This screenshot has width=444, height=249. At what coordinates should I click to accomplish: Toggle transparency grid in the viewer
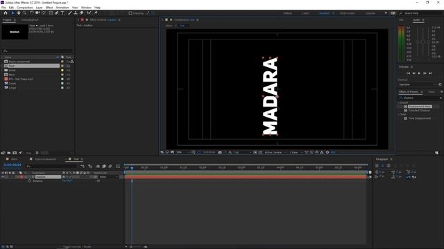(261, 152)
